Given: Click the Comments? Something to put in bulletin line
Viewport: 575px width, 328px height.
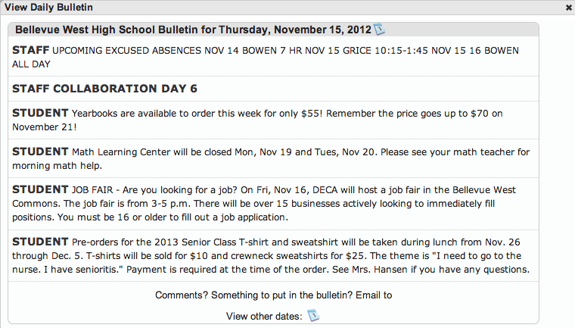Looking at the screenshot, I should [274, 295].
